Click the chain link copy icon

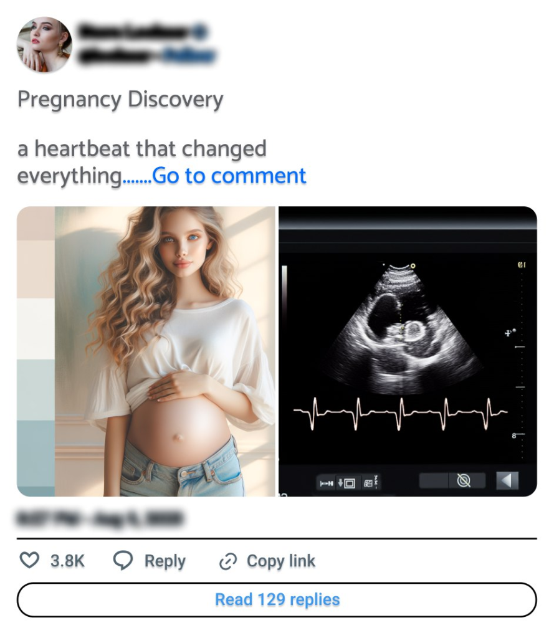(228, 561)
